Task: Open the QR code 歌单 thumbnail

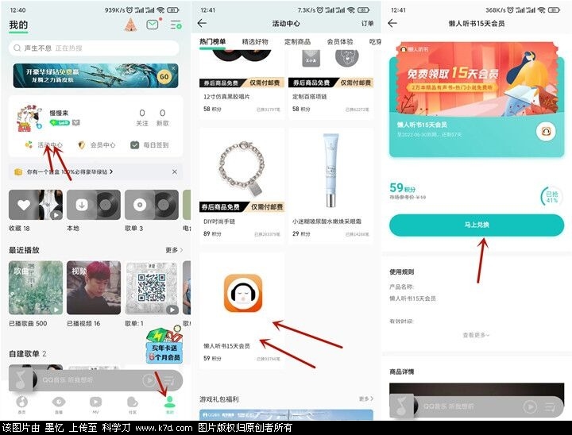Action: (152, 287)
